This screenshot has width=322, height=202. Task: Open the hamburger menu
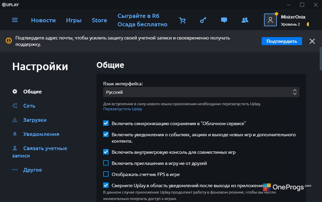click(15, 20)
